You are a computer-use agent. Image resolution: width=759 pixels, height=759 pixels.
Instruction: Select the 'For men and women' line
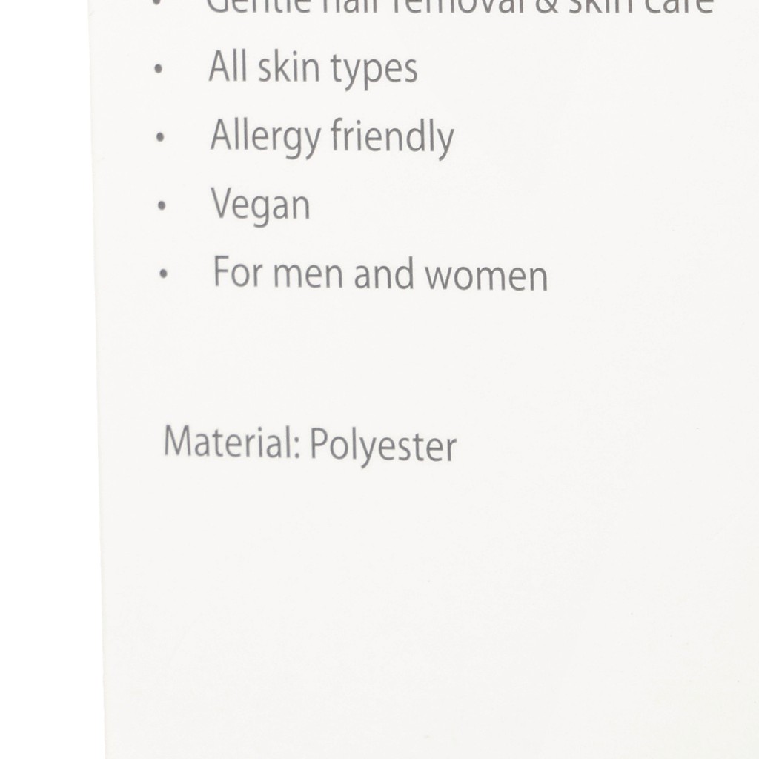(380, 274)
